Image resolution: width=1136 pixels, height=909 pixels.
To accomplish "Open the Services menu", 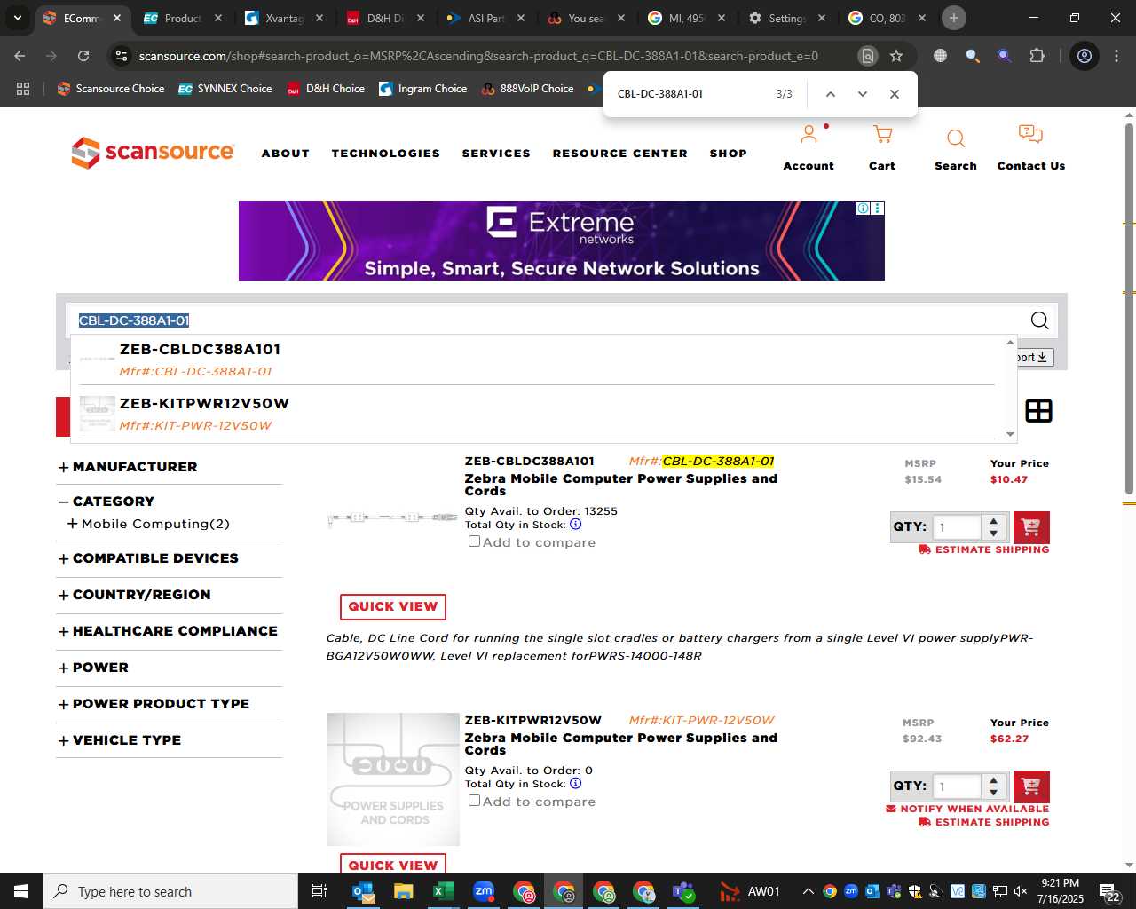I will click(x=496, y=154).
